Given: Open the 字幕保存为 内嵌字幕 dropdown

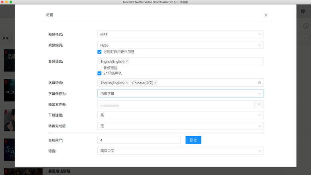Looking at the screenshot, I should (181, 93).
